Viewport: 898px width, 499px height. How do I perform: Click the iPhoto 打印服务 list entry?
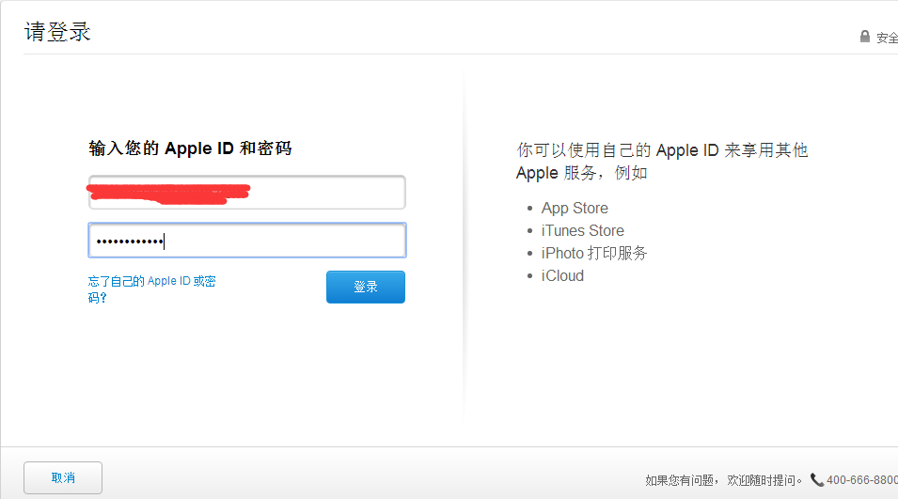pyautogui.click(x=594, y=253)
